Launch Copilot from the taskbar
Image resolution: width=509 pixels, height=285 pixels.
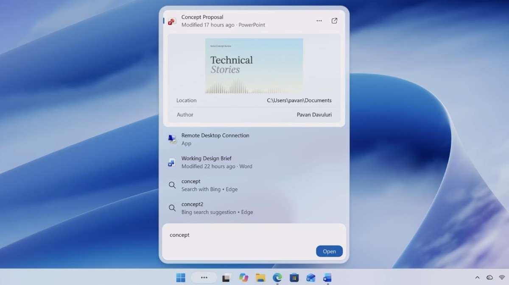[243, 278]
